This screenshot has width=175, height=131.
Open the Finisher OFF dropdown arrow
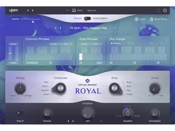101,121
